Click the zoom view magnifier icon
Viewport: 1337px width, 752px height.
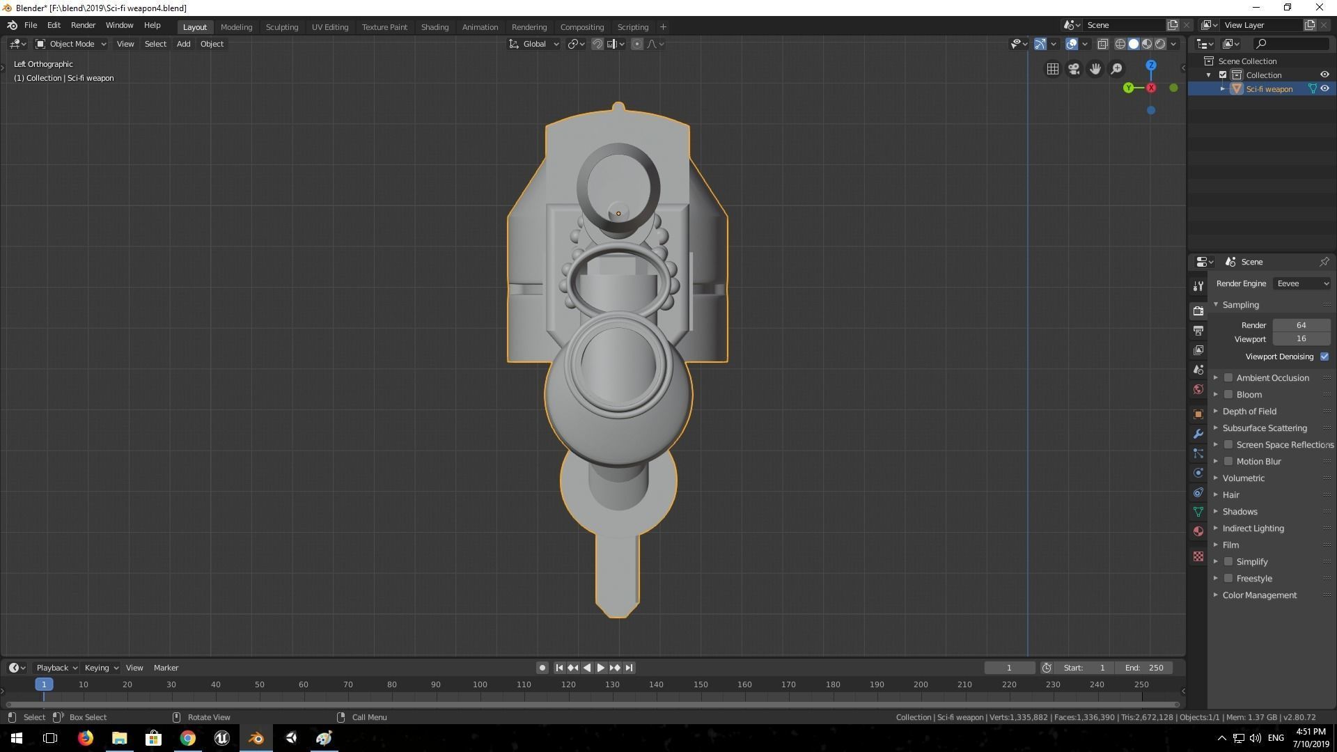coord(1116,69)
